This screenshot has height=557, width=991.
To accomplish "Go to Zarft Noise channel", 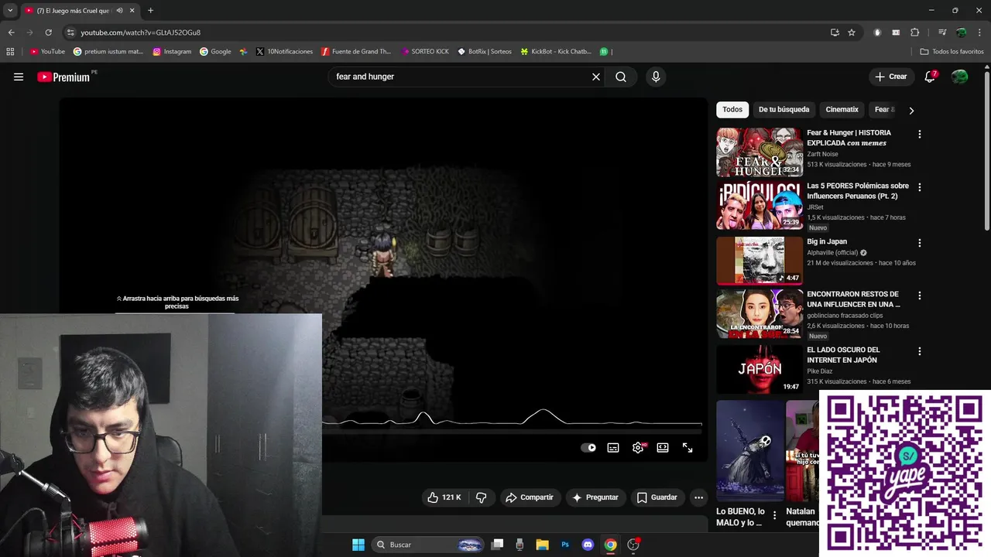I will [x=822, y=154].
